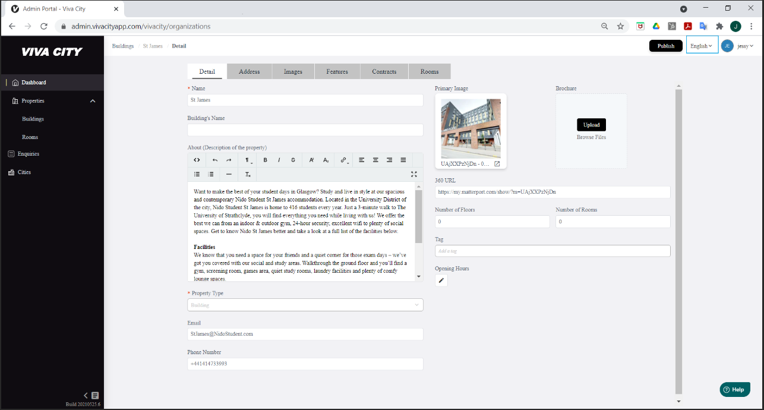
Task: Go to the St James breadcrumb
Action: [153, 46]
